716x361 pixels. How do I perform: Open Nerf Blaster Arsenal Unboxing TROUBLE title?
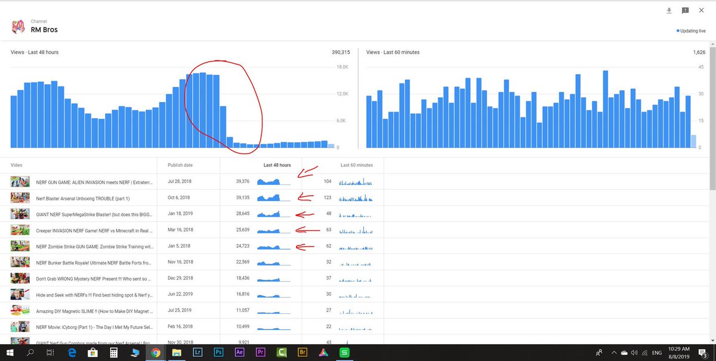83,198
